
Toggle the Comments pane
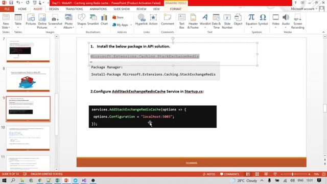(x=229, y=174)
